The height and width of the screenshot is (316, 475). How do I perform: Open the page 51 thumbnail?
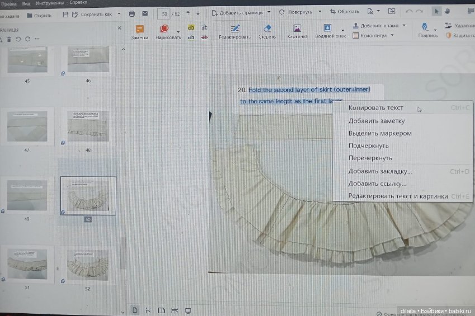pyautogui.click(x=26, y=262)
